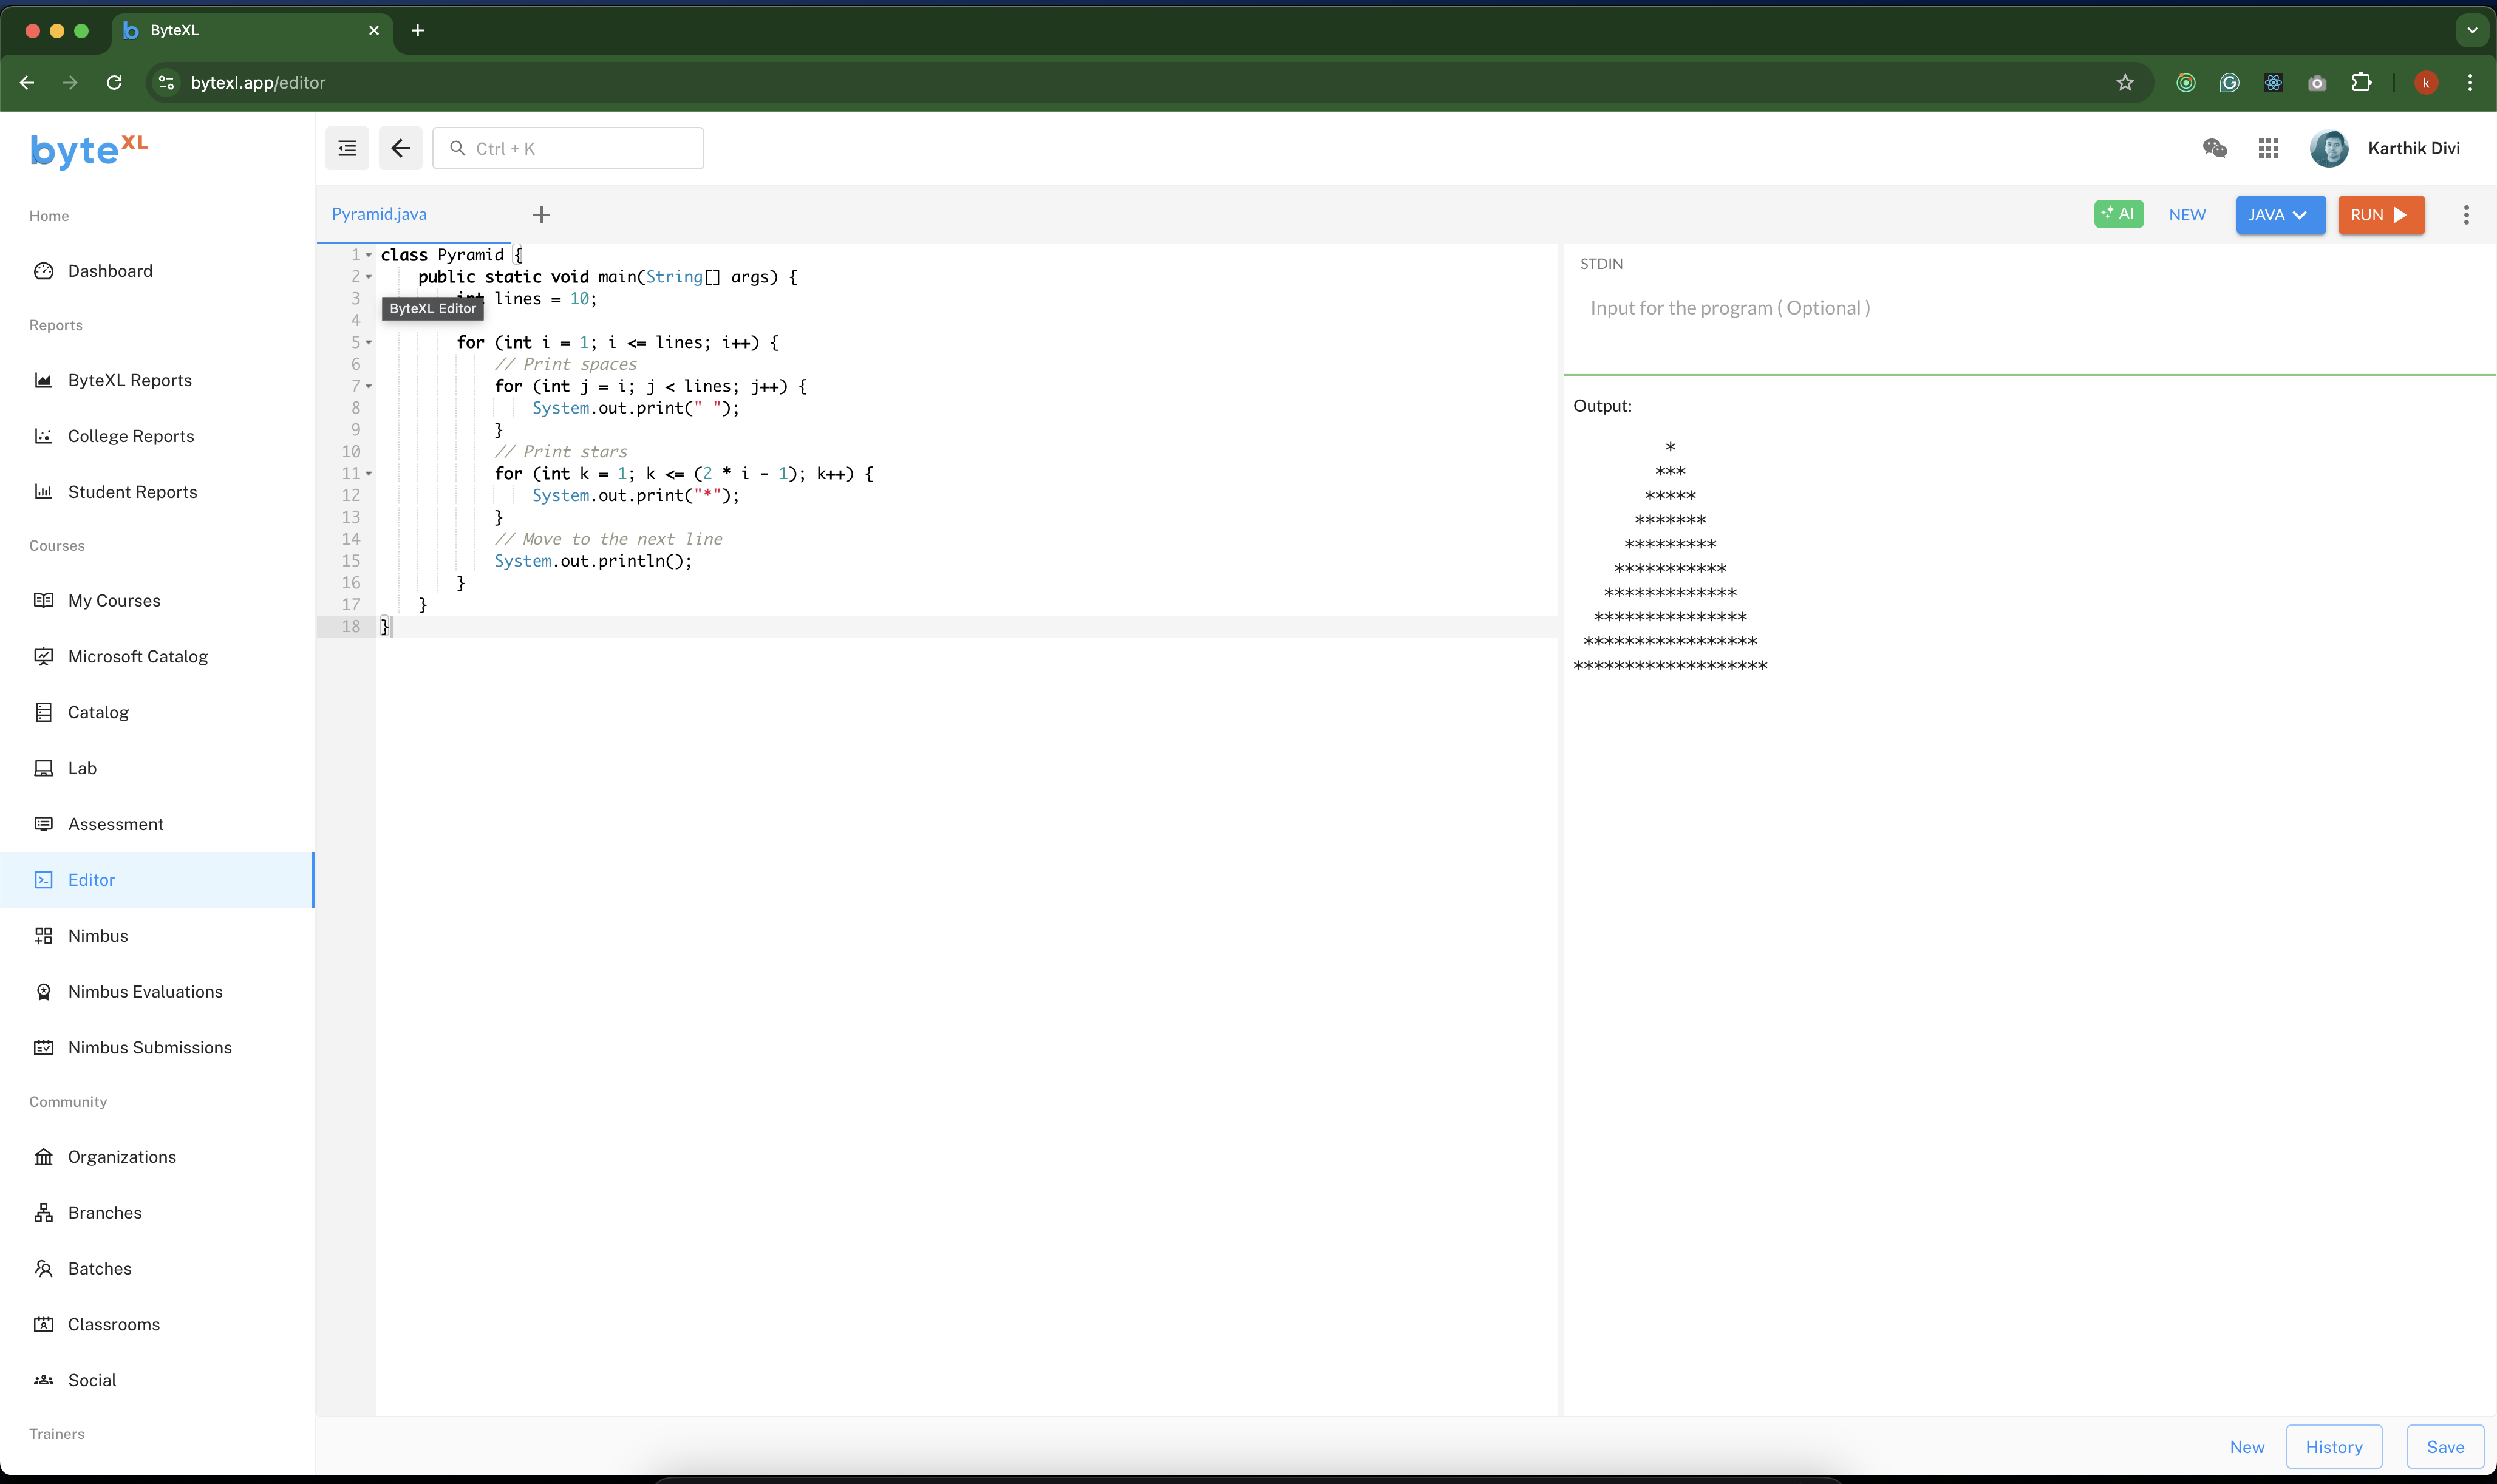Image resolution: width=2497 pixels, height=1484 pixels.
Task: Open the chat messenger icon near the profile
Action: point(2215,147)
